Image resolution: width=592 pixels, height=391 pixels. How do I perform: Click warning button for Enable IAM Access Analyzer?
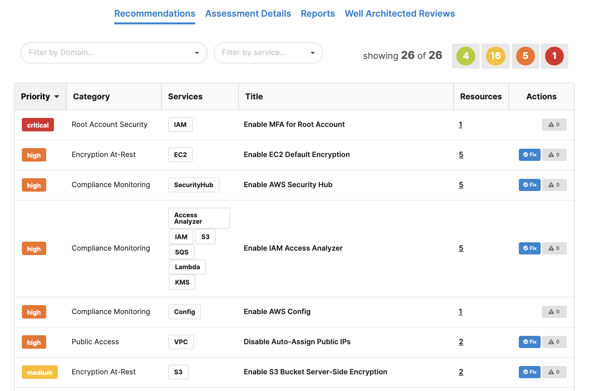click(554, 248)
